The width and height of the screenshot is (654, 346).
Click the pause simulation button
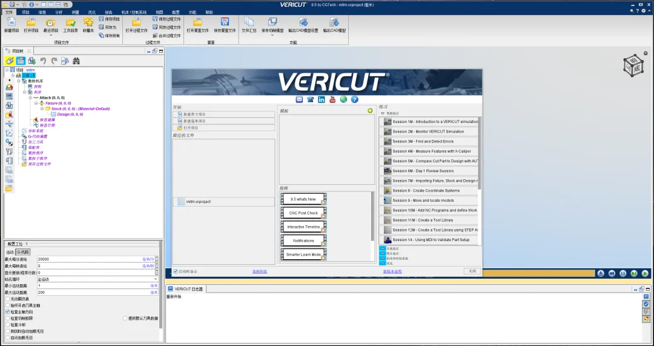(623, 273)
